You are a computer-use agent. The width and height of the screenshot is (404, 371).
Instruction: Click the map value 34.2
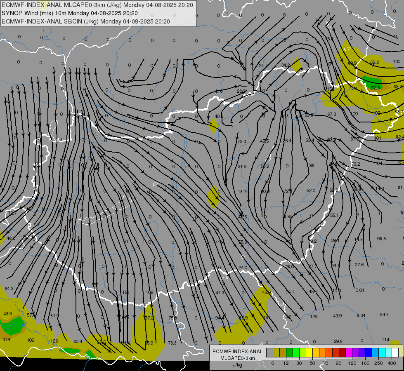[x=286, y=65]
